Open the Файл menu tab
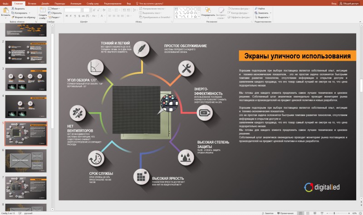The width and height of the screenshot is (363, 215). 5,4
